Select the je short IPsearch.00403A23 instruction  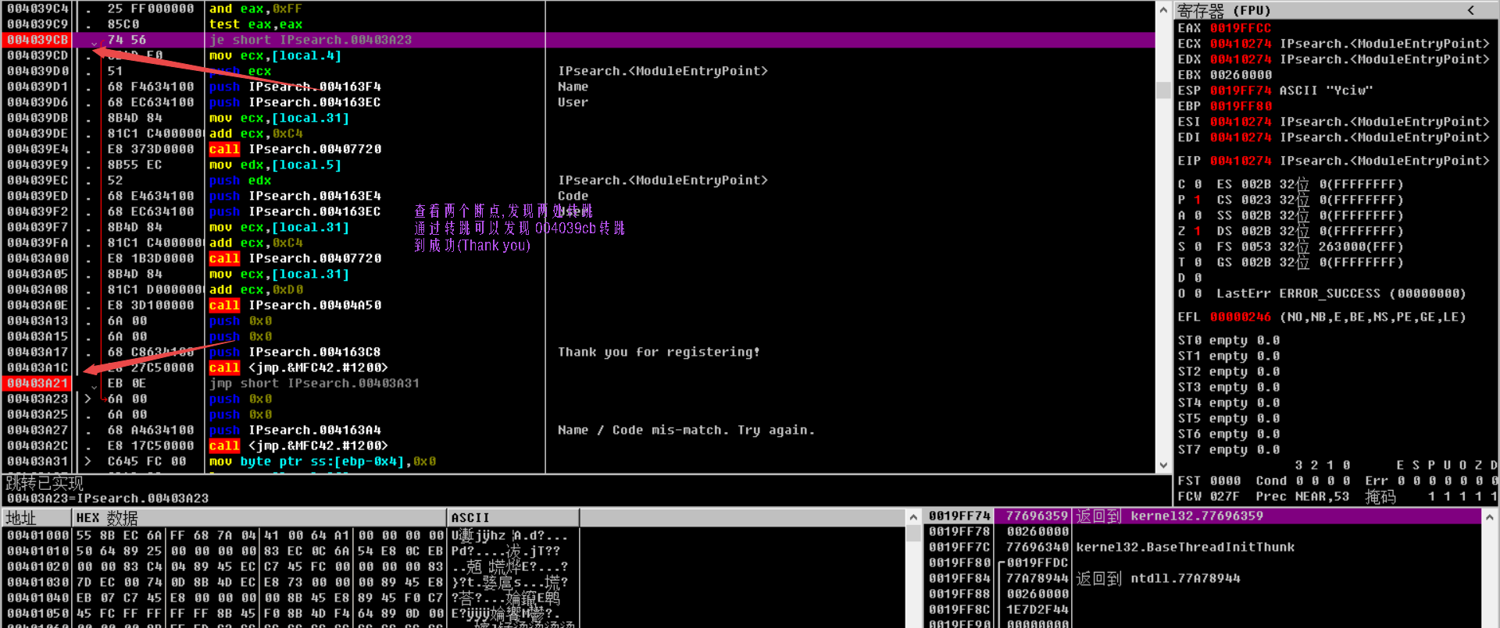tap(310, 40)
